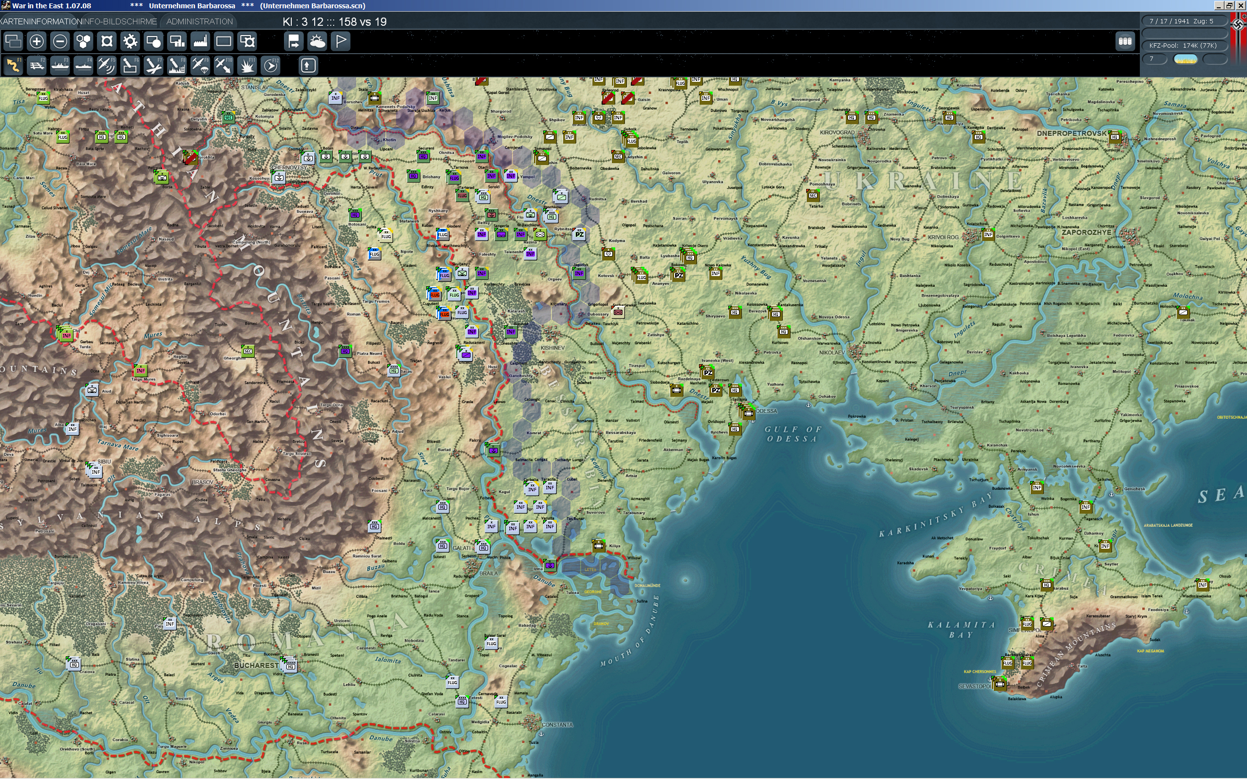1247x779 pixels.
Task: Minimize the War in the East window
Action: coord(1218,5)
